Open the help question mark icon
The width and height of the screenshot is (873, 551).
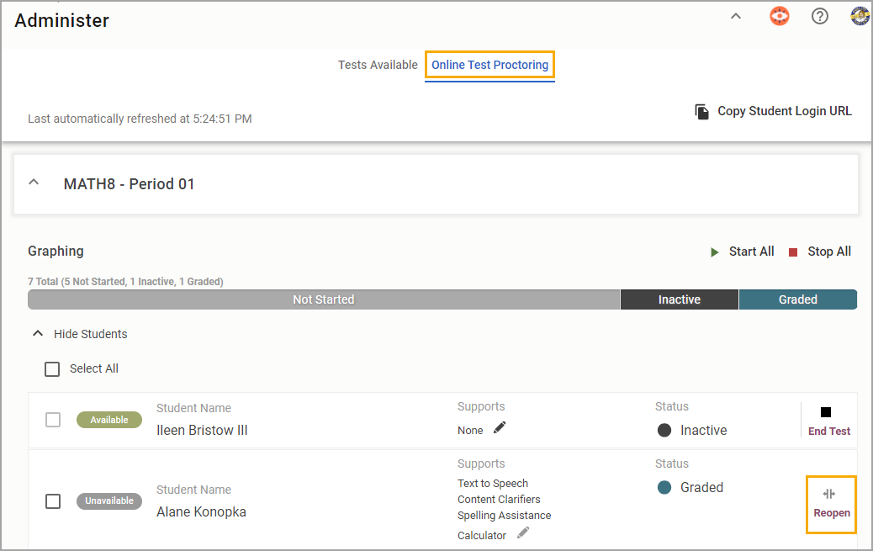tap(820, 16)
